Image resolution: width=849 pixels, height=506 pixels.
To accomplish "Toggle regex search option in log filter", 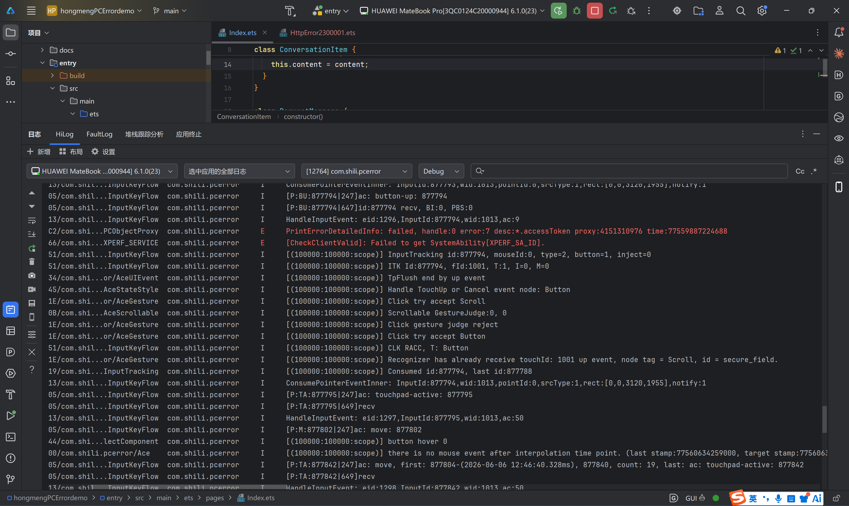I will click(x=814, y=171).
